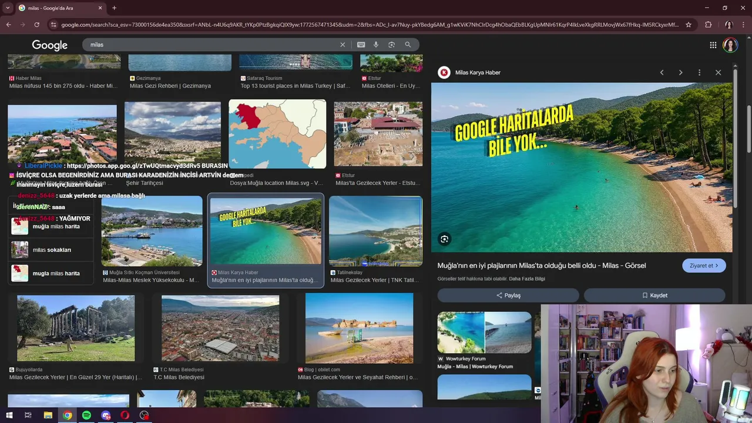Clear the search box with the X icon
752x423 pixels.
click(343, 45)
